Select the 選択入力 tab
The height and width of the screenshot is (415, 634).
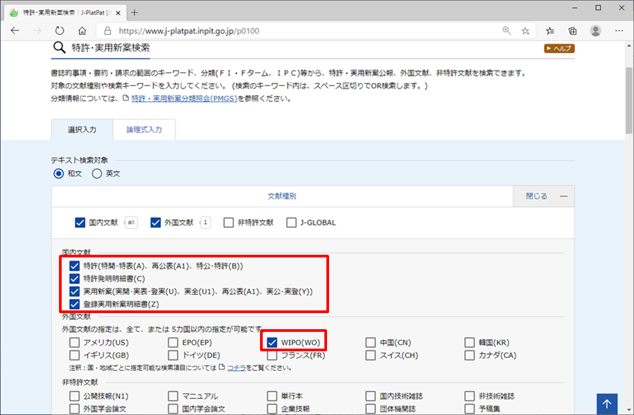point(82,130)
